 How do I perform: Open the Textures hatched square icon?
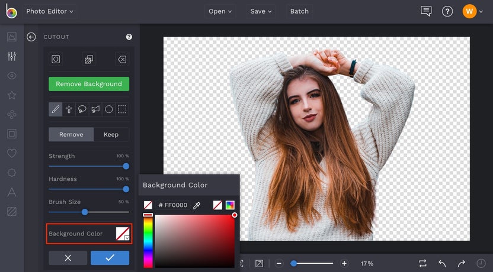point(12,212)
